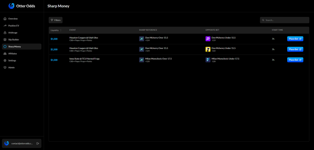Open Settings from the sidebar
This screenshot has height=150, width=314.
coord(22,60)
